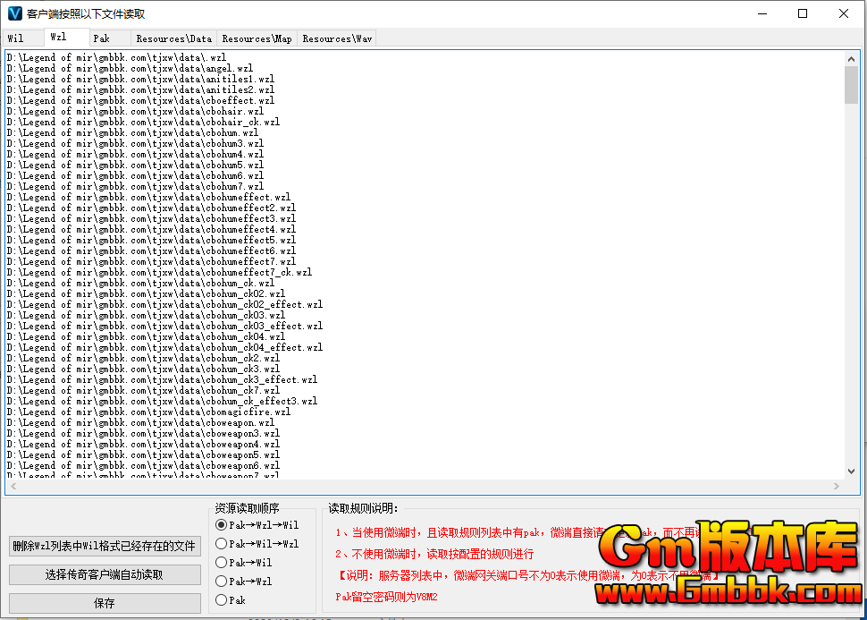Select the Pak-only radio button
The image size is (867, 620).
(222, 600)
